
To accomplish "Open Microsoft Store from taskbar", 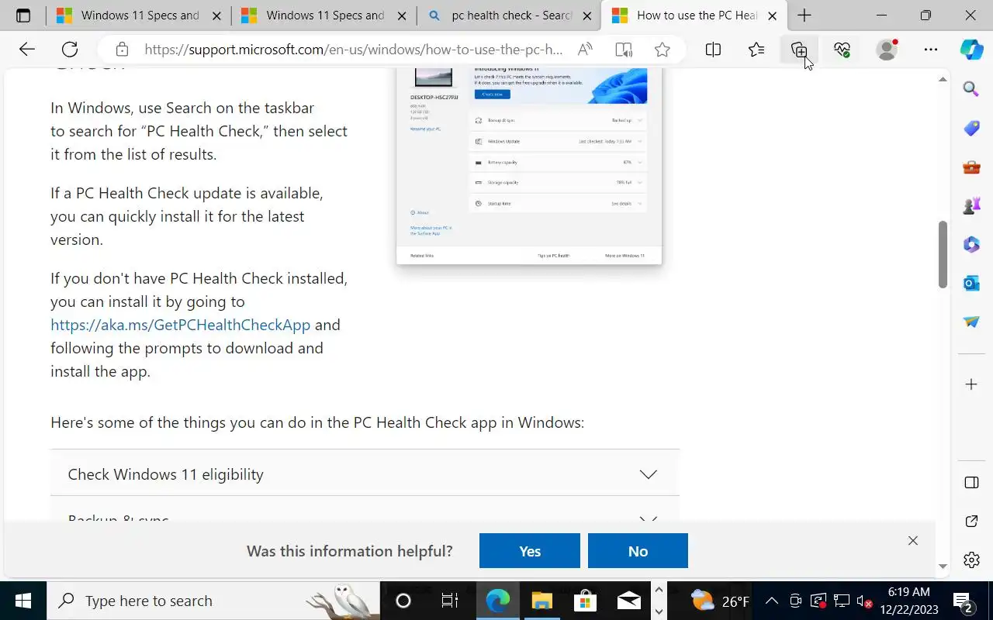I will click(585, 601).
